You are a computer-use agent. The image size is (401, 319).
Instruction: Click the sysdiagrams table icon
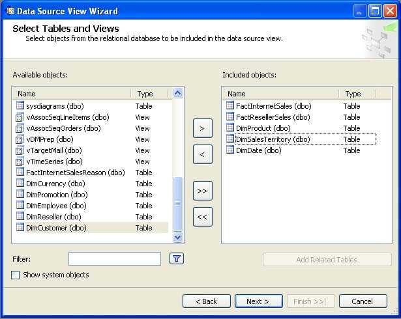point(20,106)
